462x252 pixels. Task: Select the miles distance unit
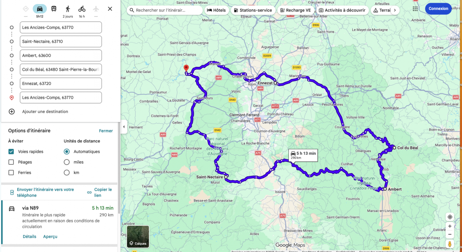pyautogui.click(x=67, y=162)
